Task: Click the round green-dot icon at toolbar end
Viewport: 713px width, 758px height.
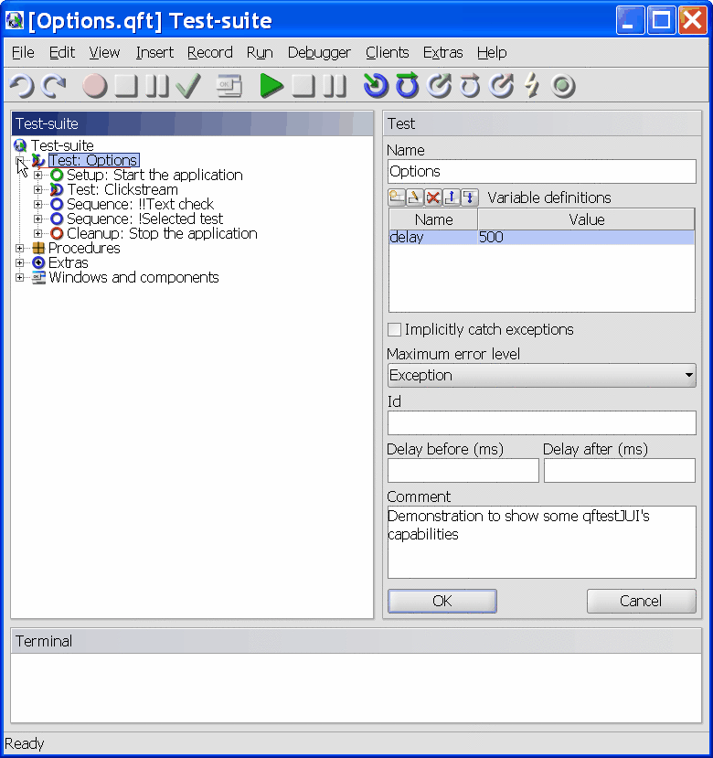Action: (563, 86)
